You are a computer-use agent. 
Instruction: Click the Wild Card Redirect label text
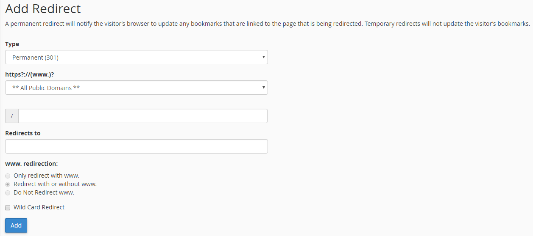(39, 207)
